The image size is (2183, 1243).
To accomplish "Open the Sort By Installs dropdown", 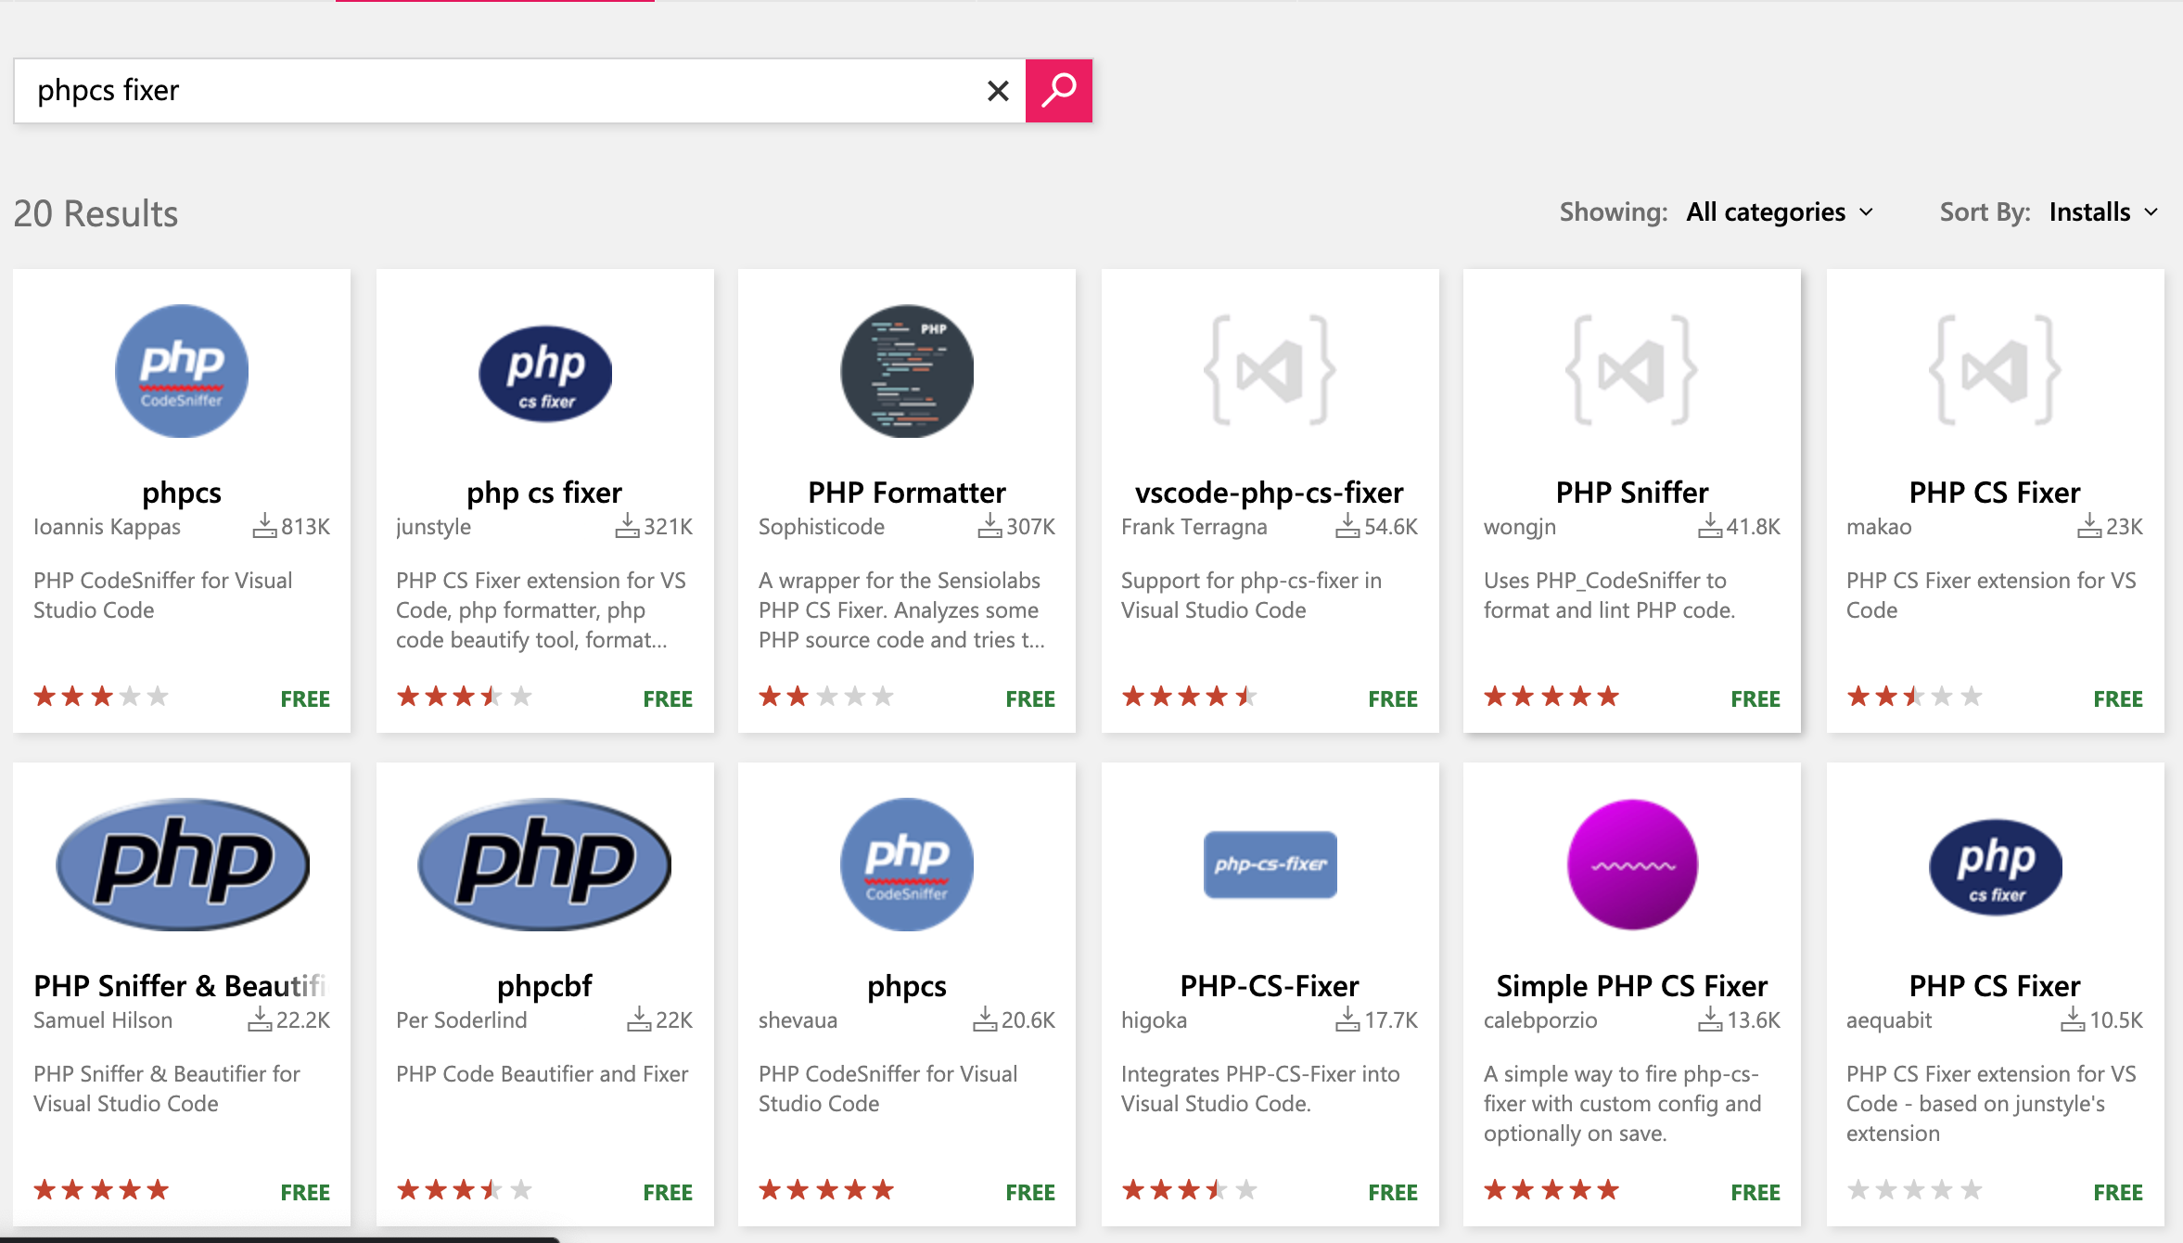I will (2102, 212).
